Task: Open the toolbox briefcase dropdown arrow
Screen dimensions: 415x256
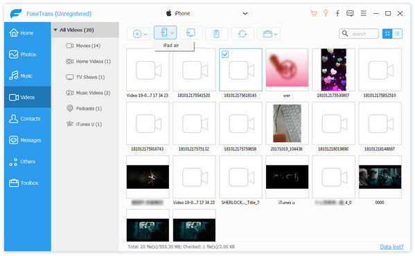Action: coord(276,34)
